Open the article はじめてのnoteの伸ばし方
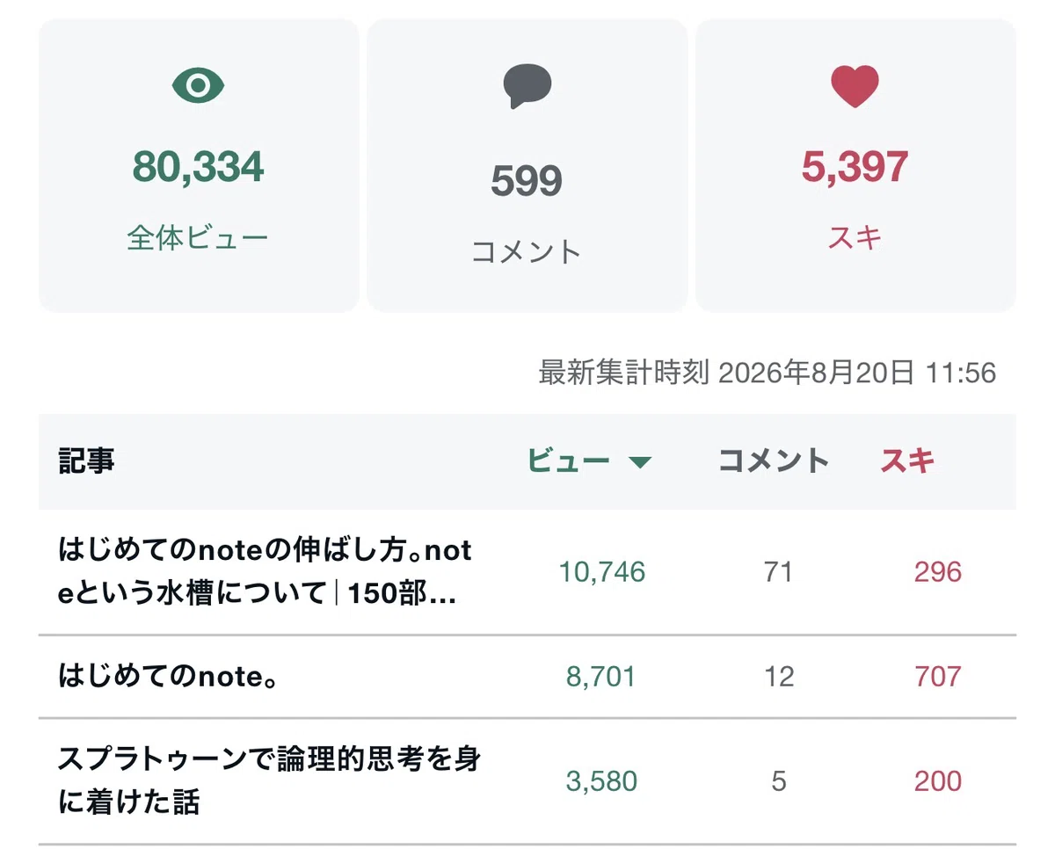Screen dimensions: 1055x849 266,572
